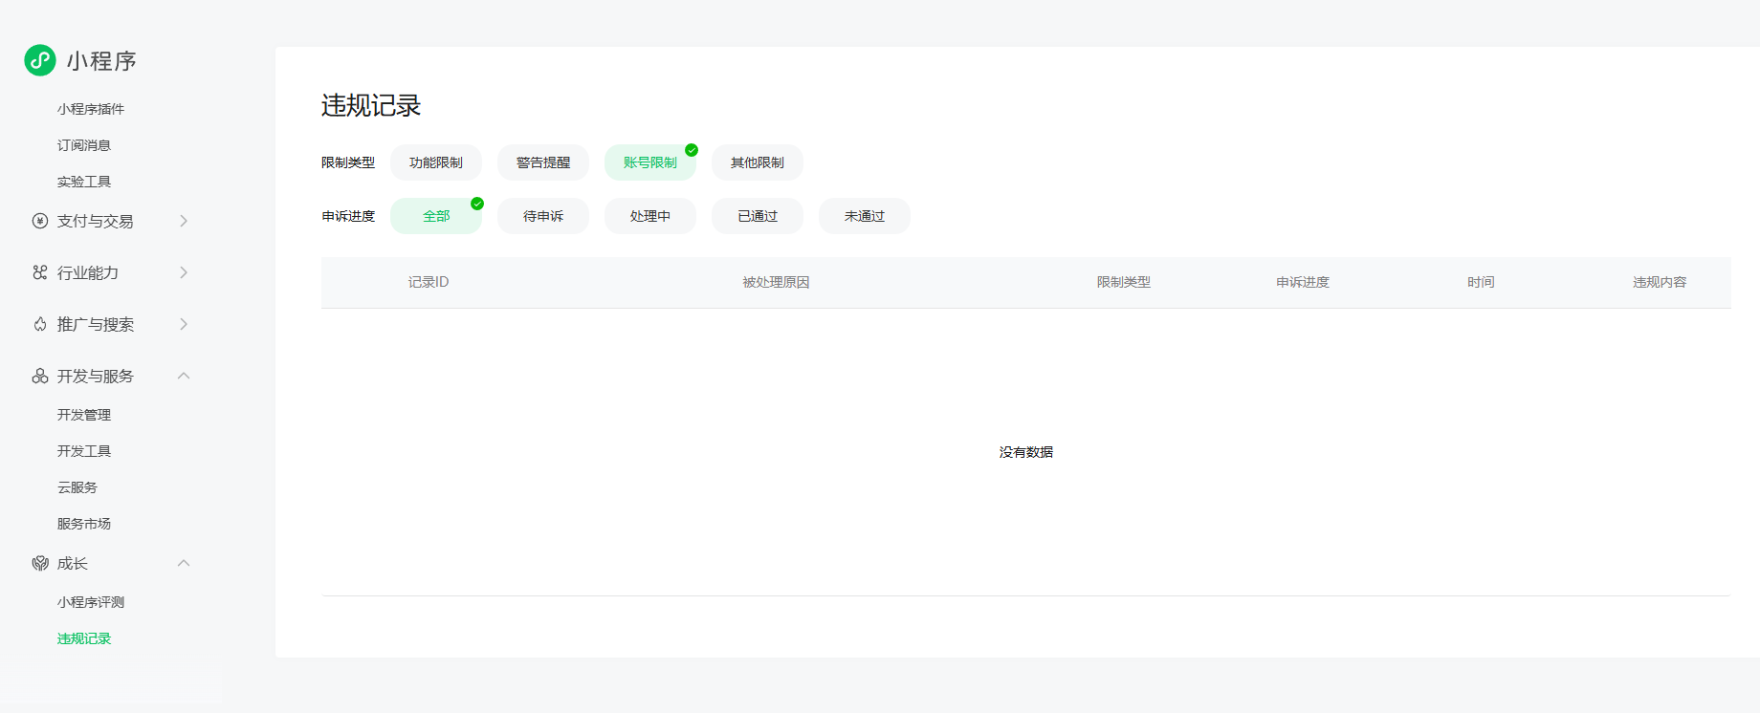The image size is (1760, 713).
Task: Click the 行业能力 sidebar icon
Action: click(40, 272)
